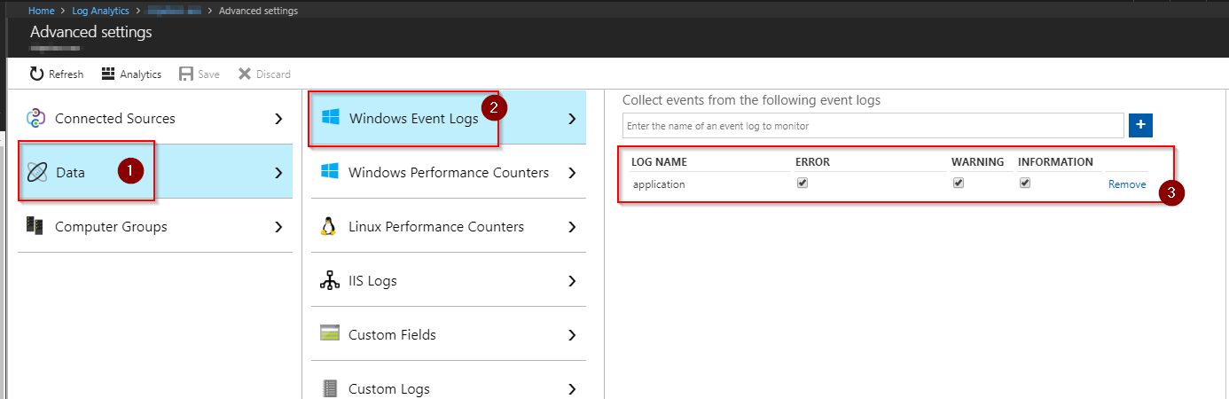Click the Custom Fields icon

330,334
